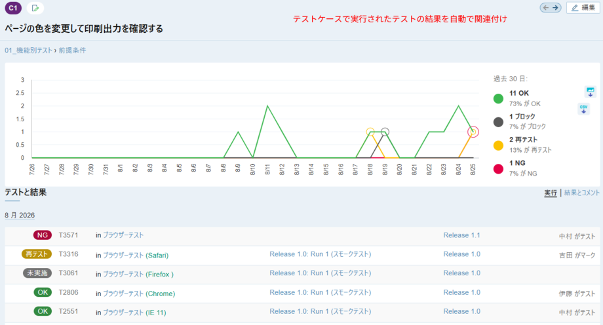The width and height of the screenshot is (603, 325).
Task: Click the NG status badge for T3571
Action: pos(43,235)
